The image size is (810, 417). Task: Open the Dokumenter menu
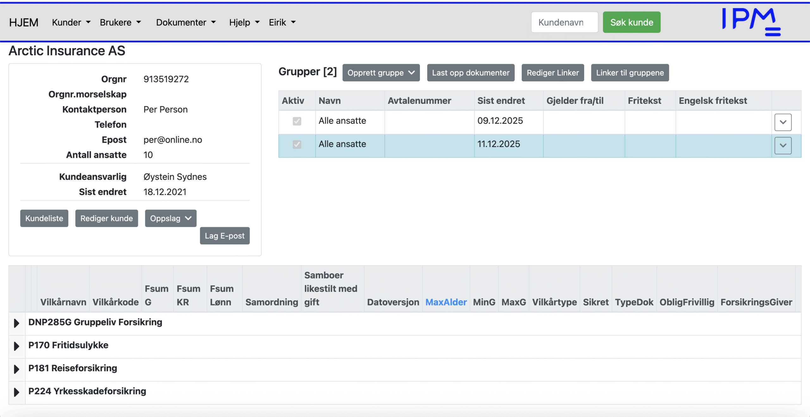pyautogui.click(x=186, y=22)
